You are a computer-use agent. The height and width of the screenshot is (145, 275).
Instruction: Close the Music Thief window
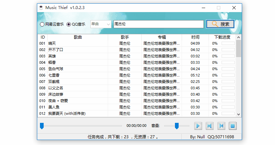pyautogui.click(x=234, y=8)
